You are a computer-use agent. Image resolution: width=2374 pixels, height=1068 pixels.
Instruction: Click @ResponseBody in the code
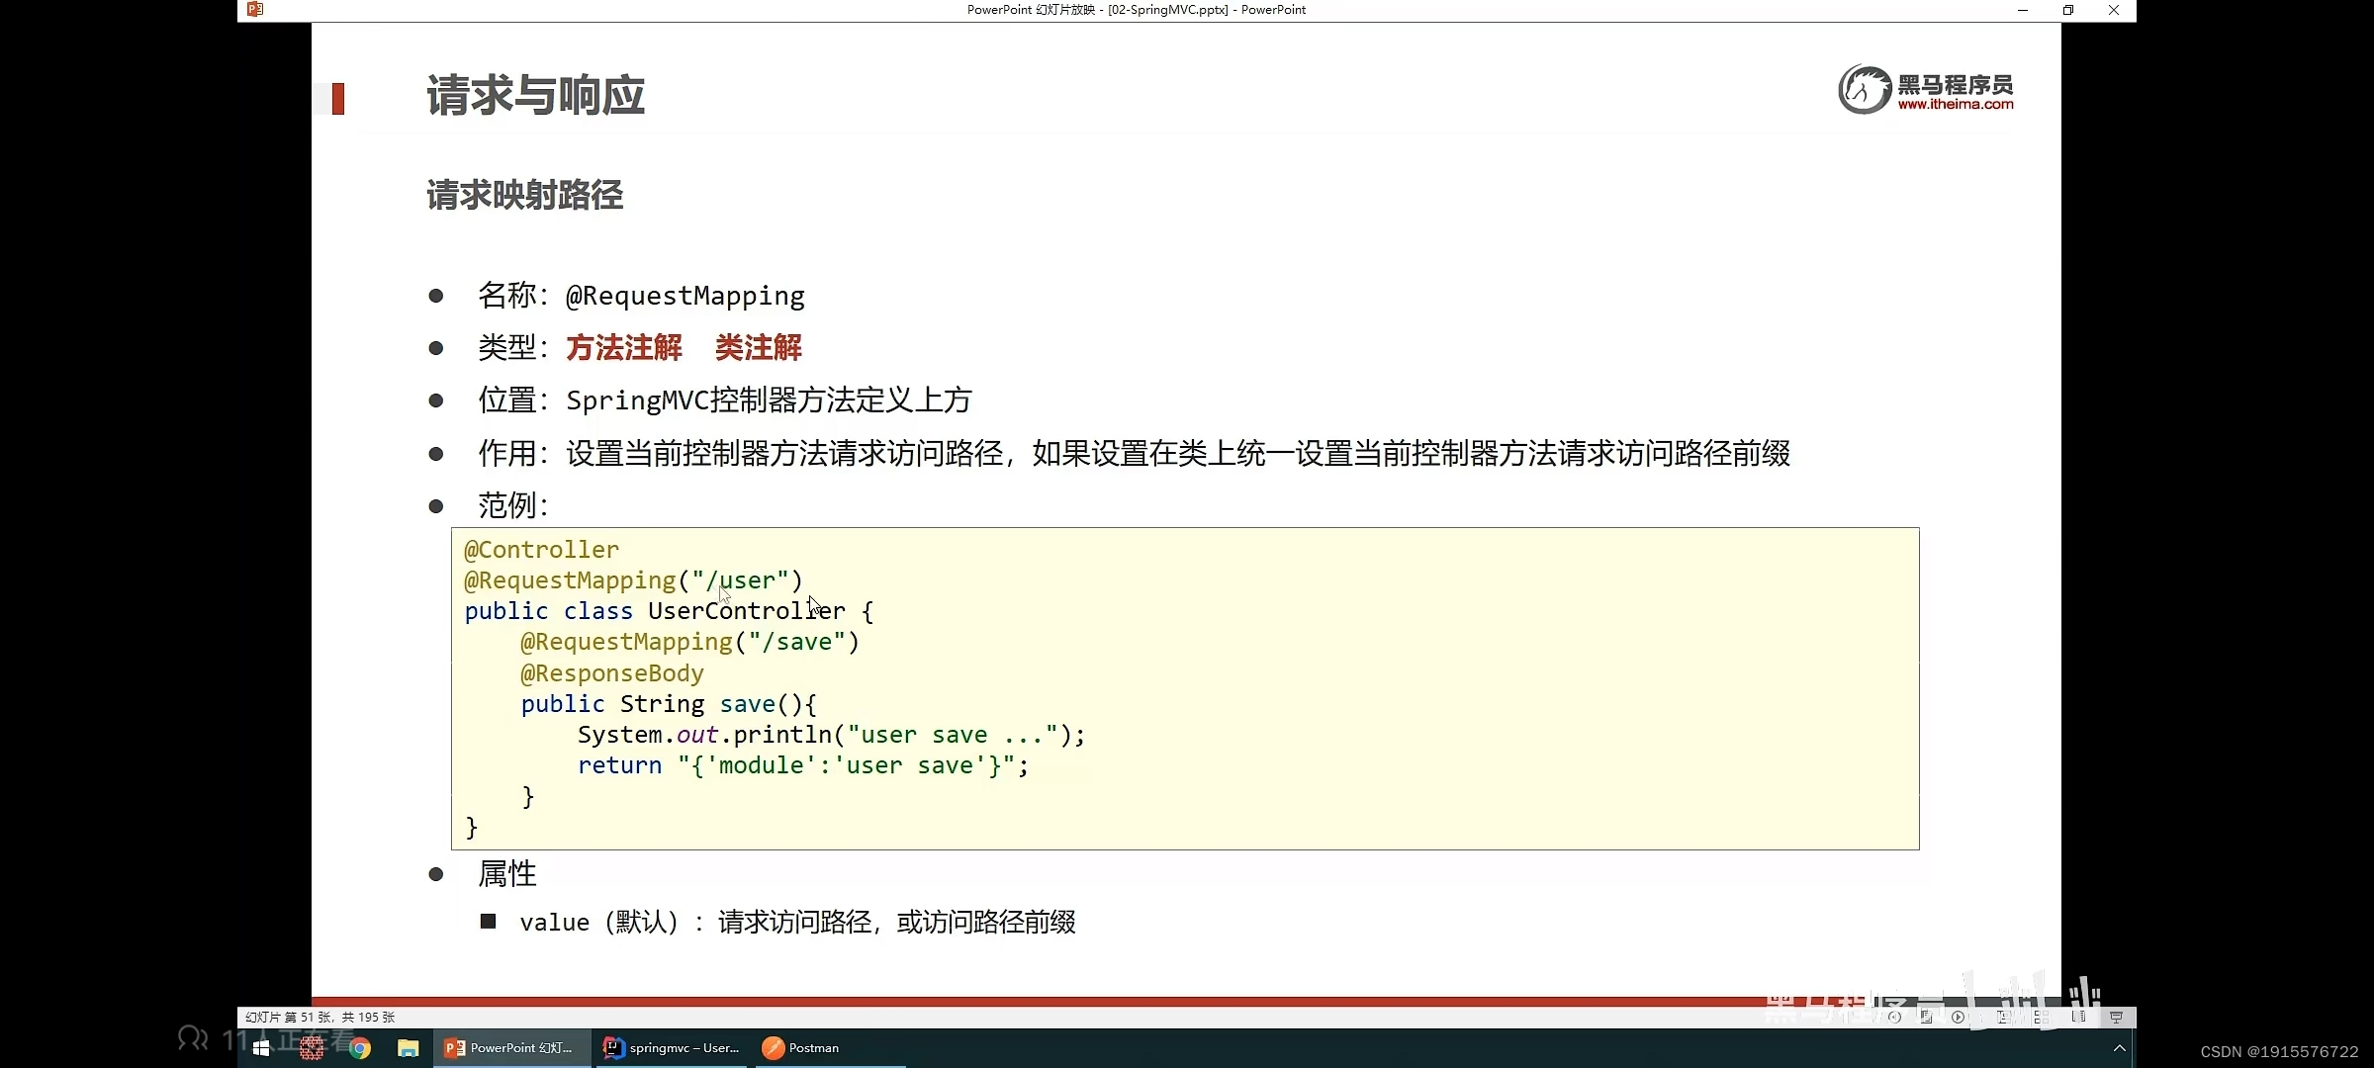(612, 673)
